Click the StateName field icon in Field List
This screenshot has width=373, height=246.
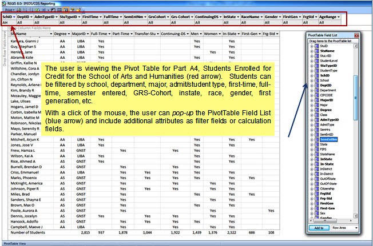point(317,154)
